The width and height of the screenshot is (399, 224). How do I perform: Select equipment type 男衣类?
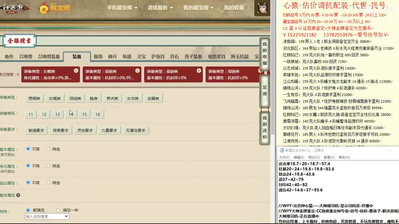(112, 98)
